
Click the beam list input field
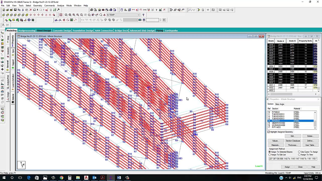(x=293, y=159)
